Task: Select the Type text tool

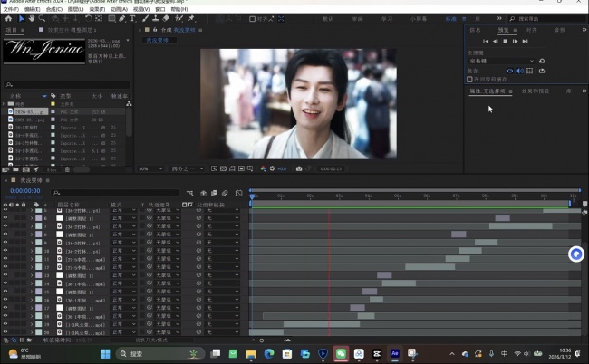Action: click(132, 18)
